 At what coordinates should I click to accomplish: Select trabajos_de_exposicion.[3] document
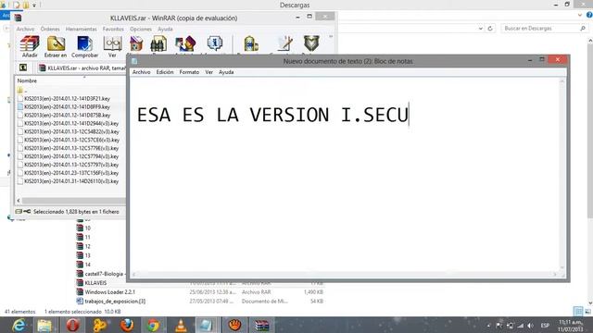[111, 302]
